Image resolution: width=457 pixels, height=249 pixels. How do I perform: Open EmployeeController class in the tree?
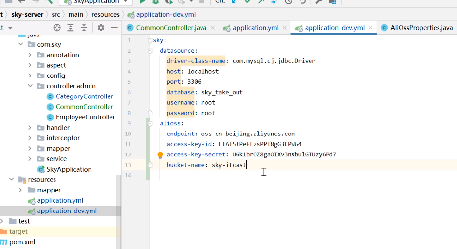click(85, 117)
